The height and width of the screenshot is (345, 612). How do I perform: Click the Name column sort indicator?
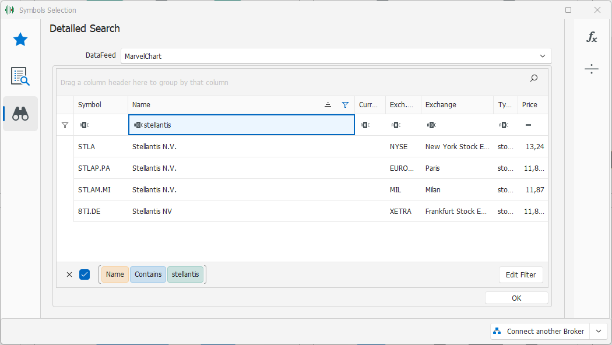coord(328,104)
